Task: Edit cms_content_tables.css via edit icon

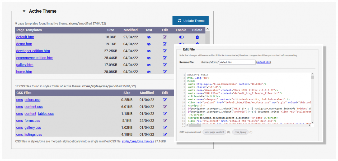Action: [x=165, y=114]
